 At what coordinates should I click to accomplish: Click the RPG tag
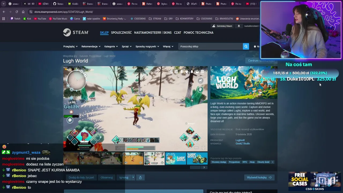245,162
